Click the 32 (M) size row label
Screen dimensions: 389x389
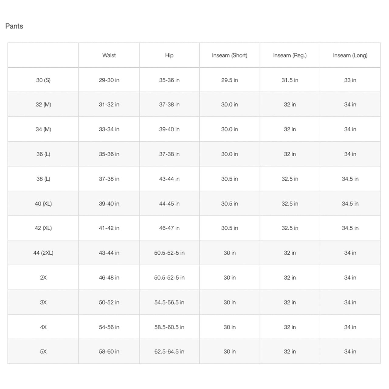point(43,105)
